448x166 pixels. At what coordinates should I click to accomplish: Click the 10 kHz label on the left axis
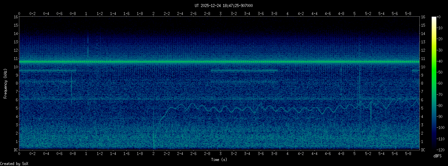tap(15, 67)
